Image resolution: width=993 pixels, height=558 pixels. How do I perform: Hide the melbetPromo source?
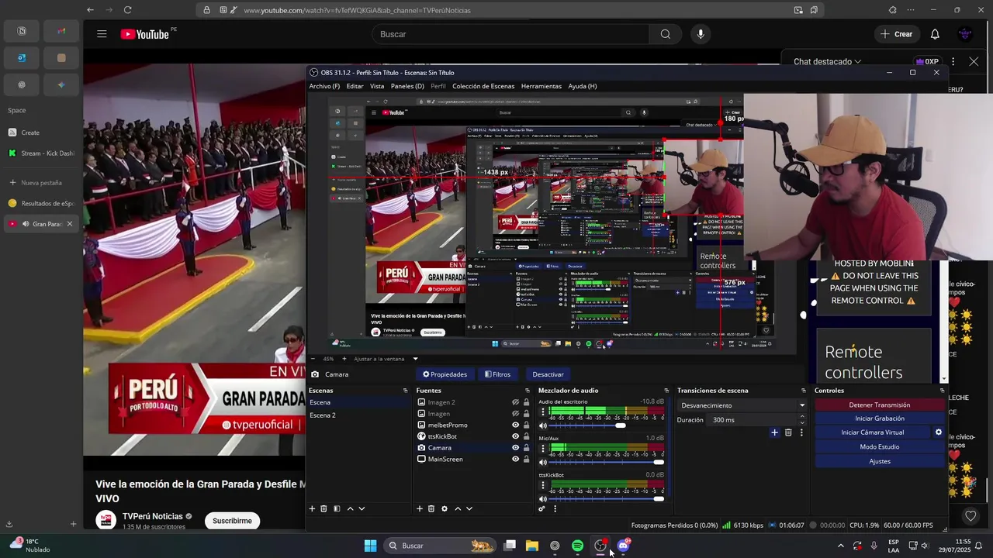click(515, 425)
